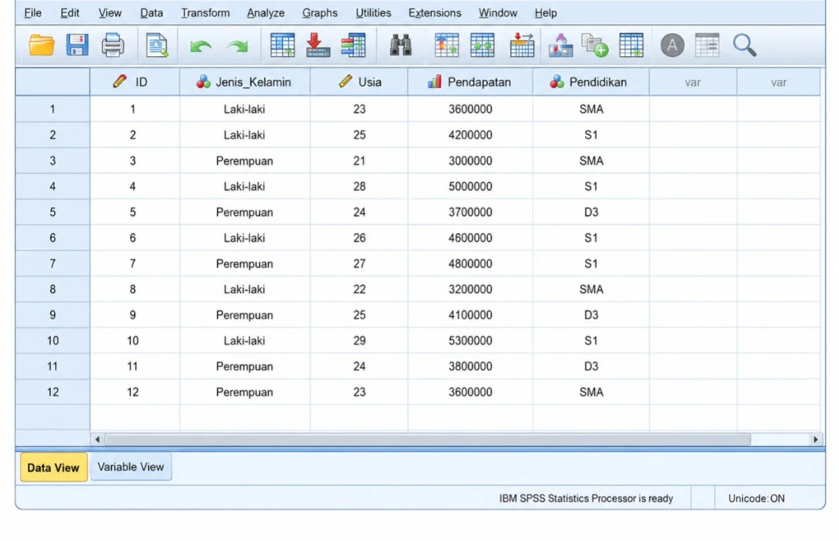Select the Jenis_Kelamin column header

(x=245, y=82)
